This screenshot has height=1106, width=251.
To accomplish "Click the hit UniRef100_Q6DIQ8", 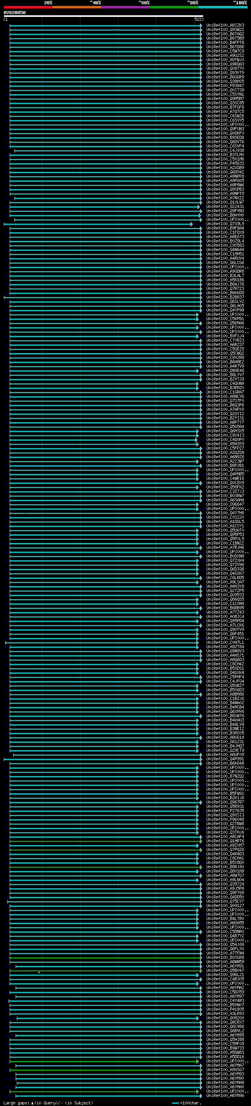I will click(x=225, y=569).
